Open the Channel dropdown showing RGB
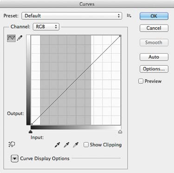The height and width of the screenshot is (173, 174). click(x=46, y=27)
